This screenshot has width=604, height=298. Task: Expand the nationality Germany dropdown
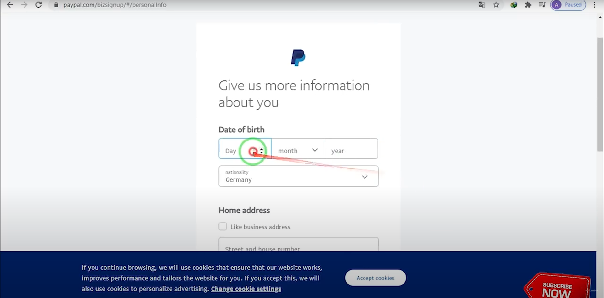point(298,176)
